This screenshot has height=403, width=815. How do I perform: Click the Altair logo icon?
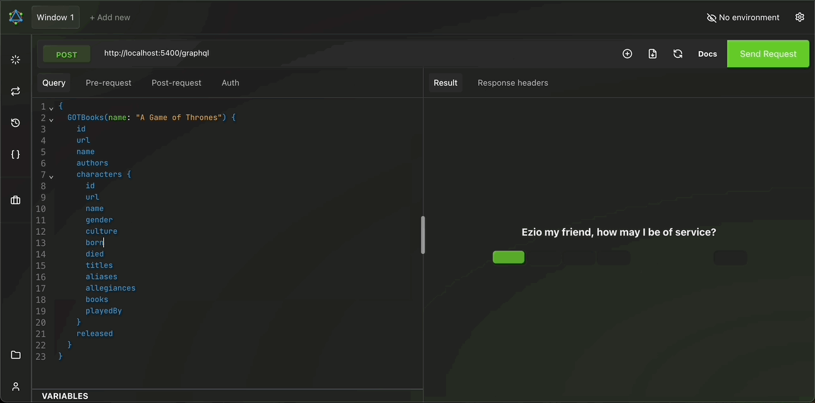[x=16, y=17]
